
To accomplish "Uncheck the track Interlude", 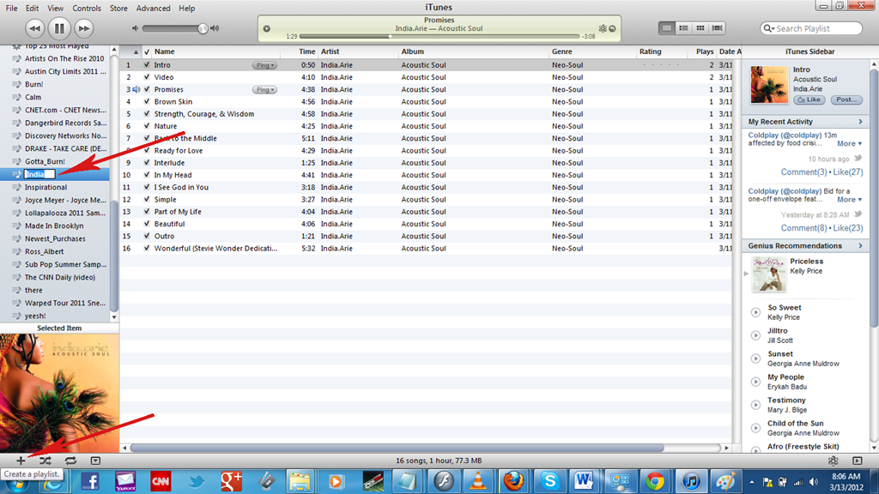I will 147,162.
